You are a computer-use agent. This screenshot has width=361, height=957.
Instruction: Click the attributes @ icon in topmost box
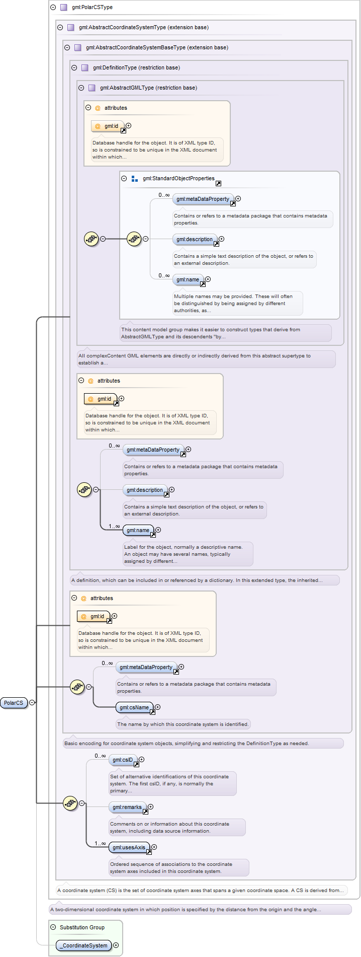tap(98, 108)
